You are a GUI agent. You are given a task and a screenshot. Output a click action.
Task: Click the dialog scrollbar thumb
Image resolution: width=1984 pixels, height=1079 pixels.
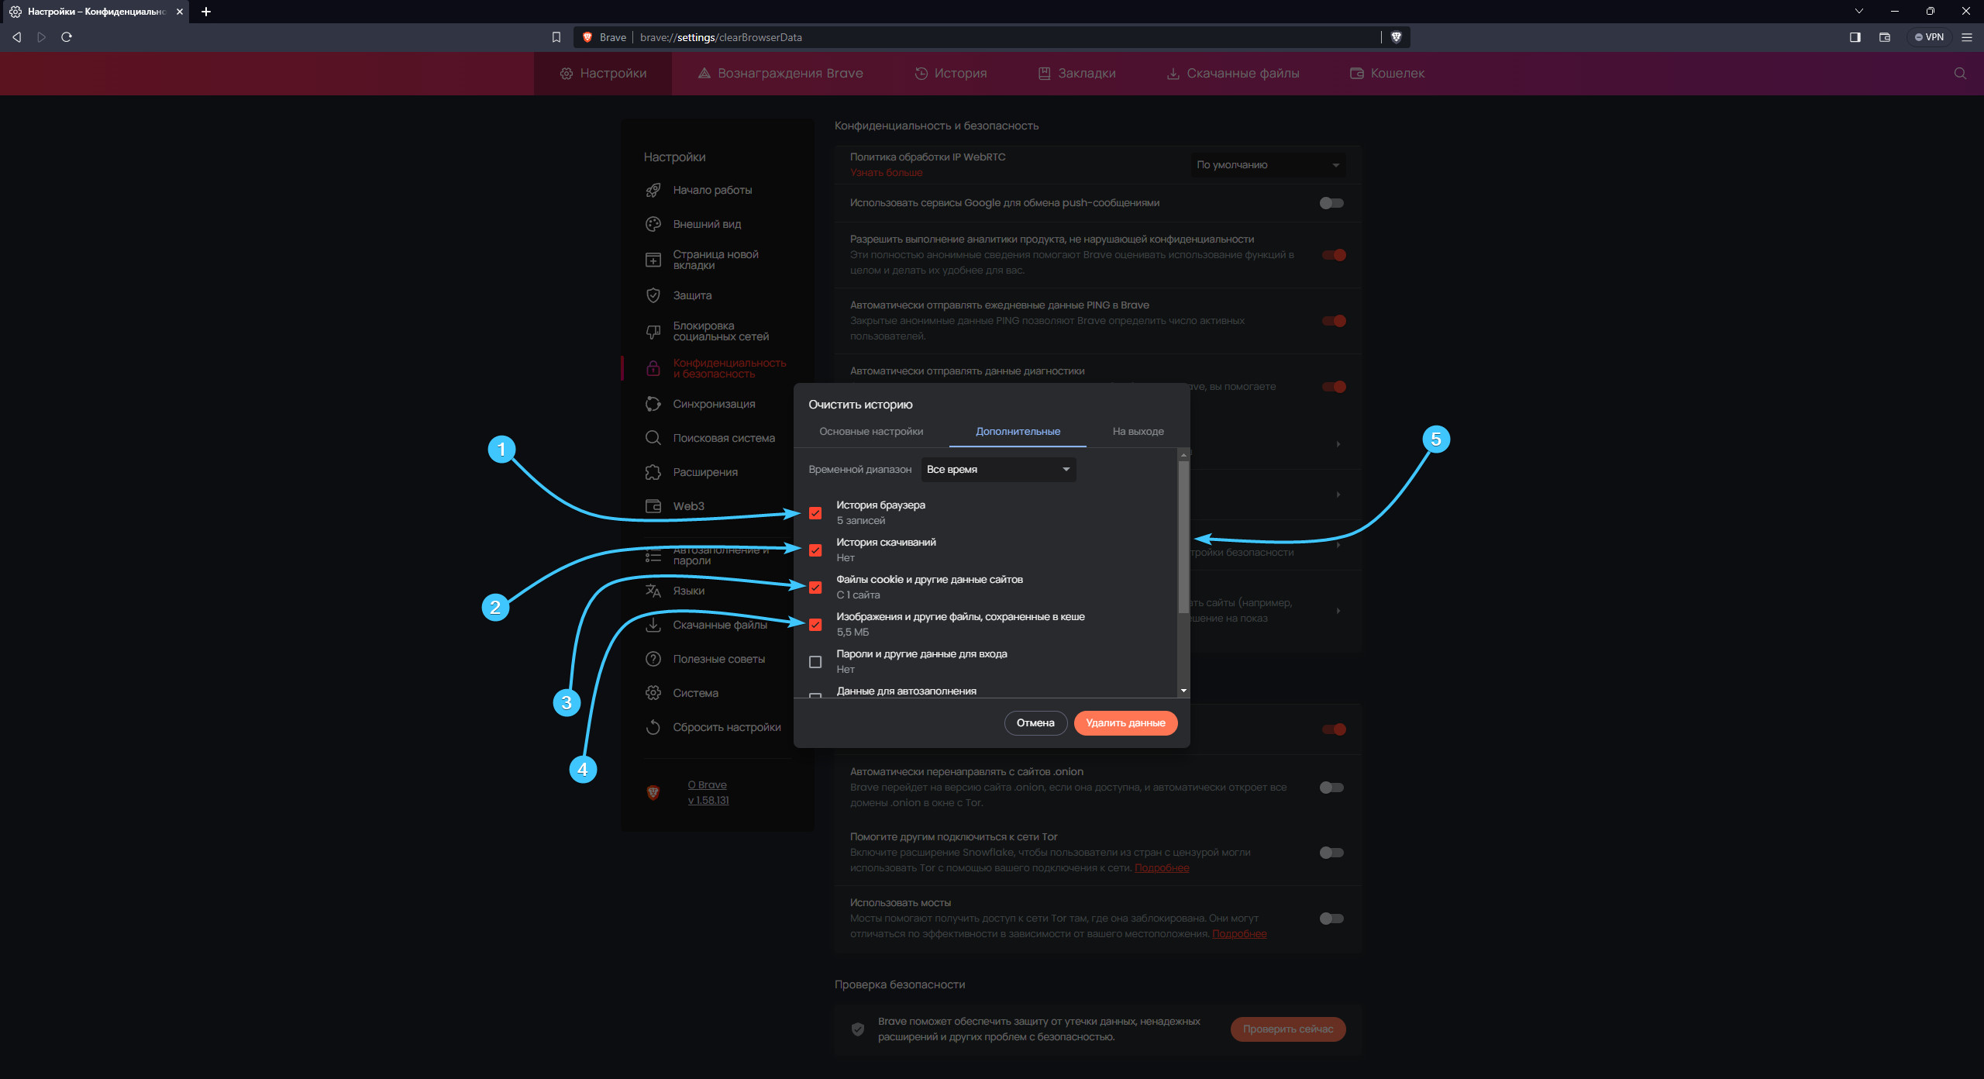coord(1183,535)
